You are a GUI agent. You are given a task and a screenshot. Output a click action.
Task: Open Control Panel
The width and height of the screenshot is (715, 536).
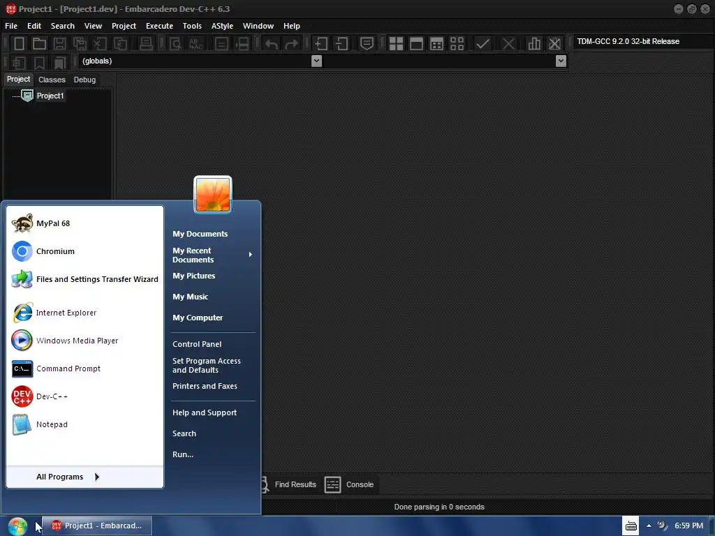coord(197,344)
